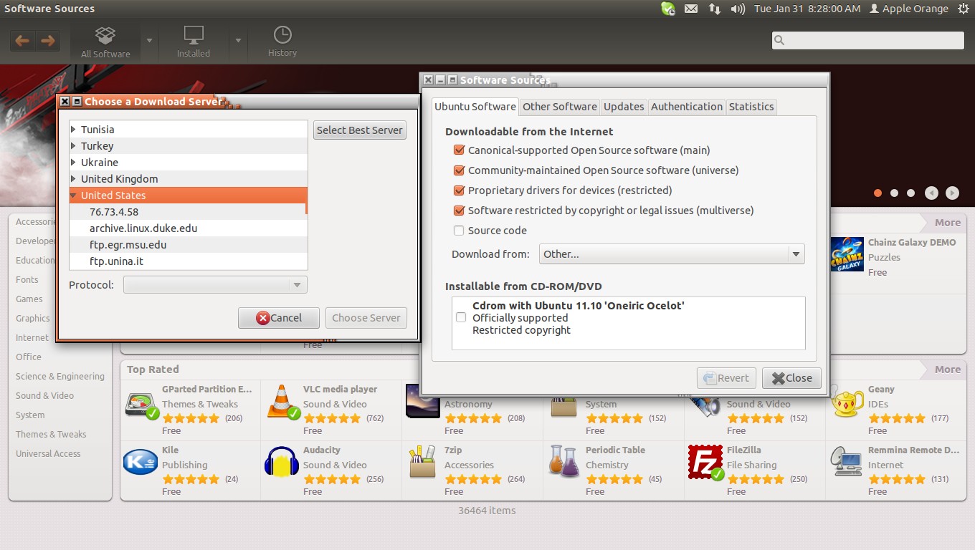
Task: Open the clock in the top panel
Action: point(807,9)
